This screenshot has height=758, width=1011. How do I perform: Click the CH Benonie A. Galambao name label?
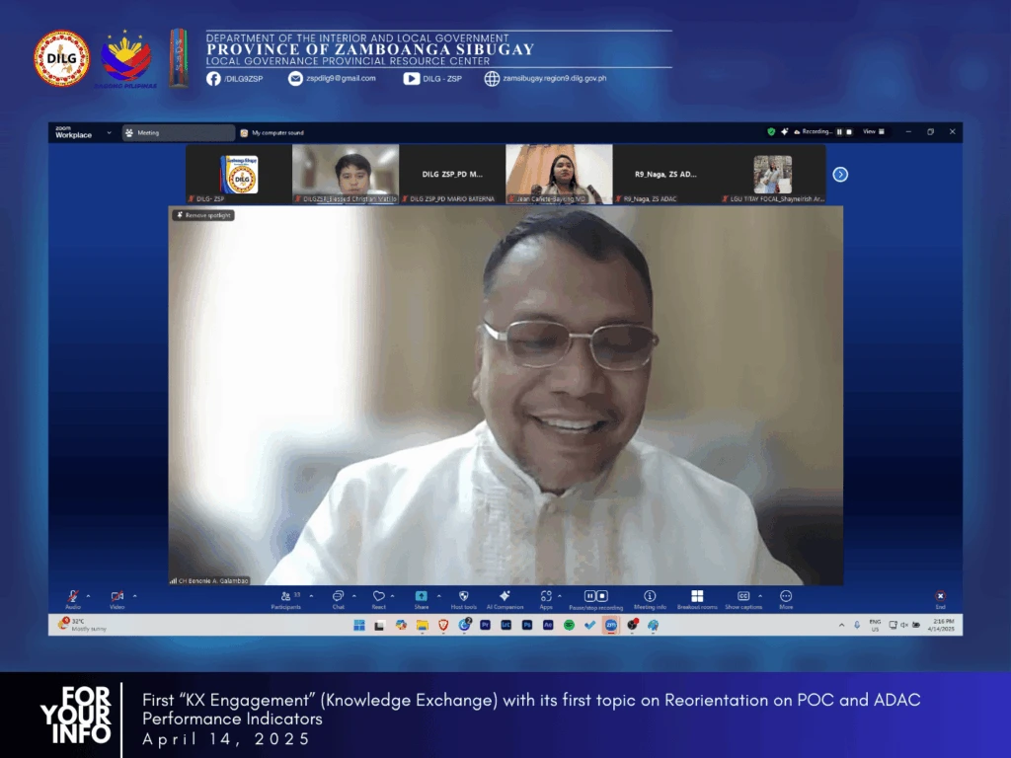[209, 580]
